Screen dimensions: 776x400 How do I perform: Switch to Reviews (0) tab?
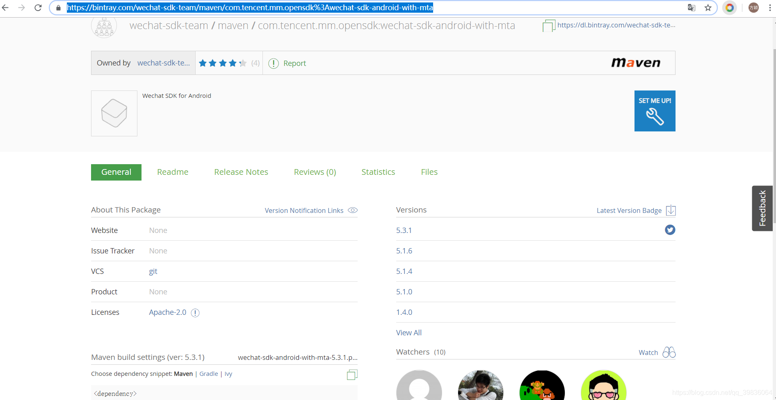(x=315, y=172)
